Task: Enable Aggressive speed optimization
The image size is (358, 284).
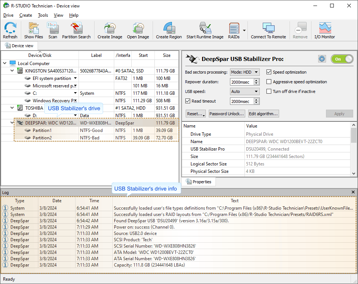Action: coord(269,82)
